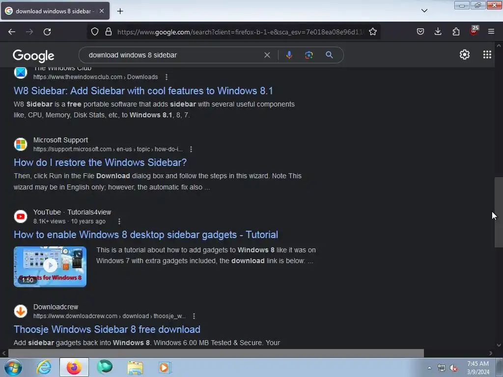This screenshot has width=503, height=377.
Task: Search by image with Google Lens
Action: [309, 55]
